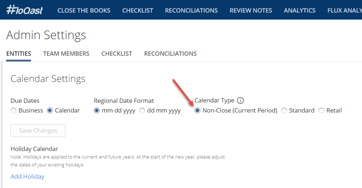The height and width of the screenshot is (188, 362).
Task: Open Review Notes from the top navigation
Action: pos(251,10)
